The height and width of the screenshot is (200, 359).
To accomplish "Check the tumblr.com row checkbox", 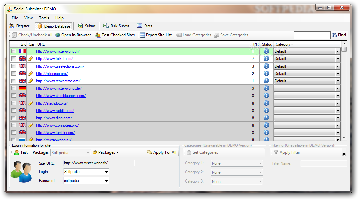I will [14, 133].
